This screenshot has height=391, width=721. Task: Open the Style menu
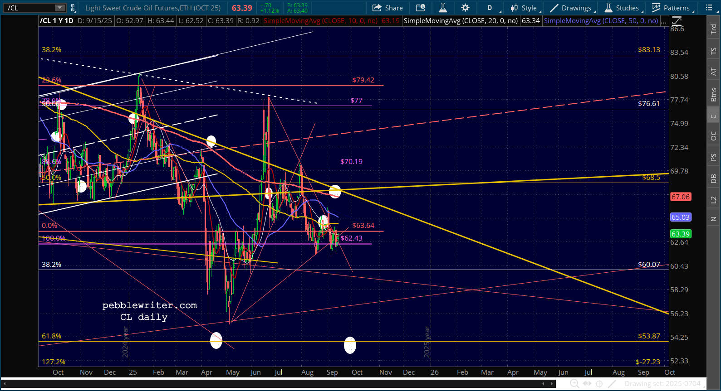(x=525, y=8)
